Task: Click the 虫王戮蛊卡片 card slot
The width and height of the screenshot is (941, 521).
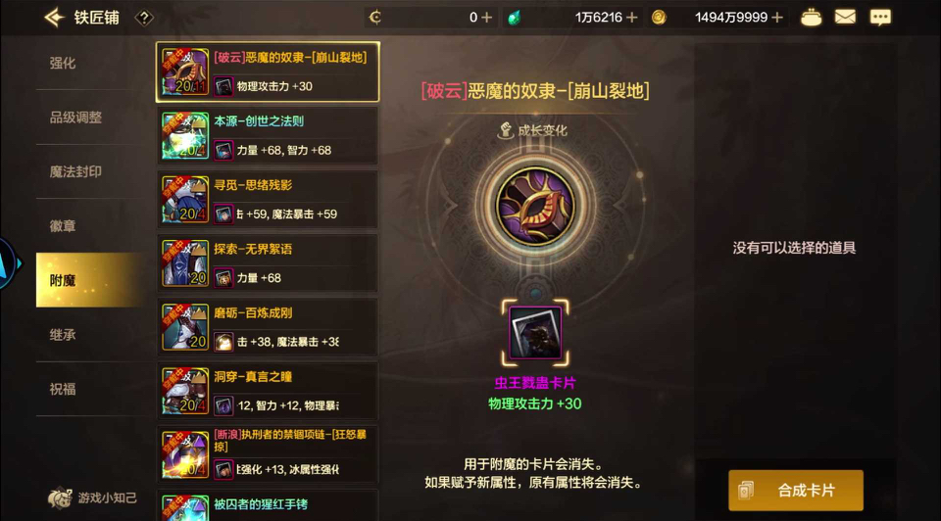Action: 535,333
